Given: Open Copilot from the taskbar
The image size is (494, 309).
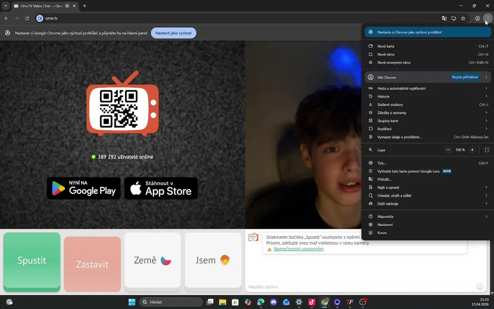Looking at the screenshot, I should (x=248, y=302).
